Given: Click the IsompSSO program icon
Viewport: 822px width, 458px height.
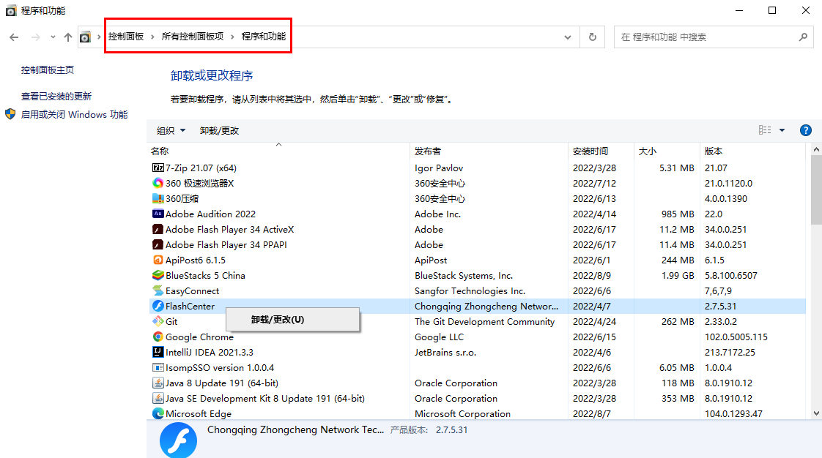Looking at the screenshot, I should click(x=158, y=367).
